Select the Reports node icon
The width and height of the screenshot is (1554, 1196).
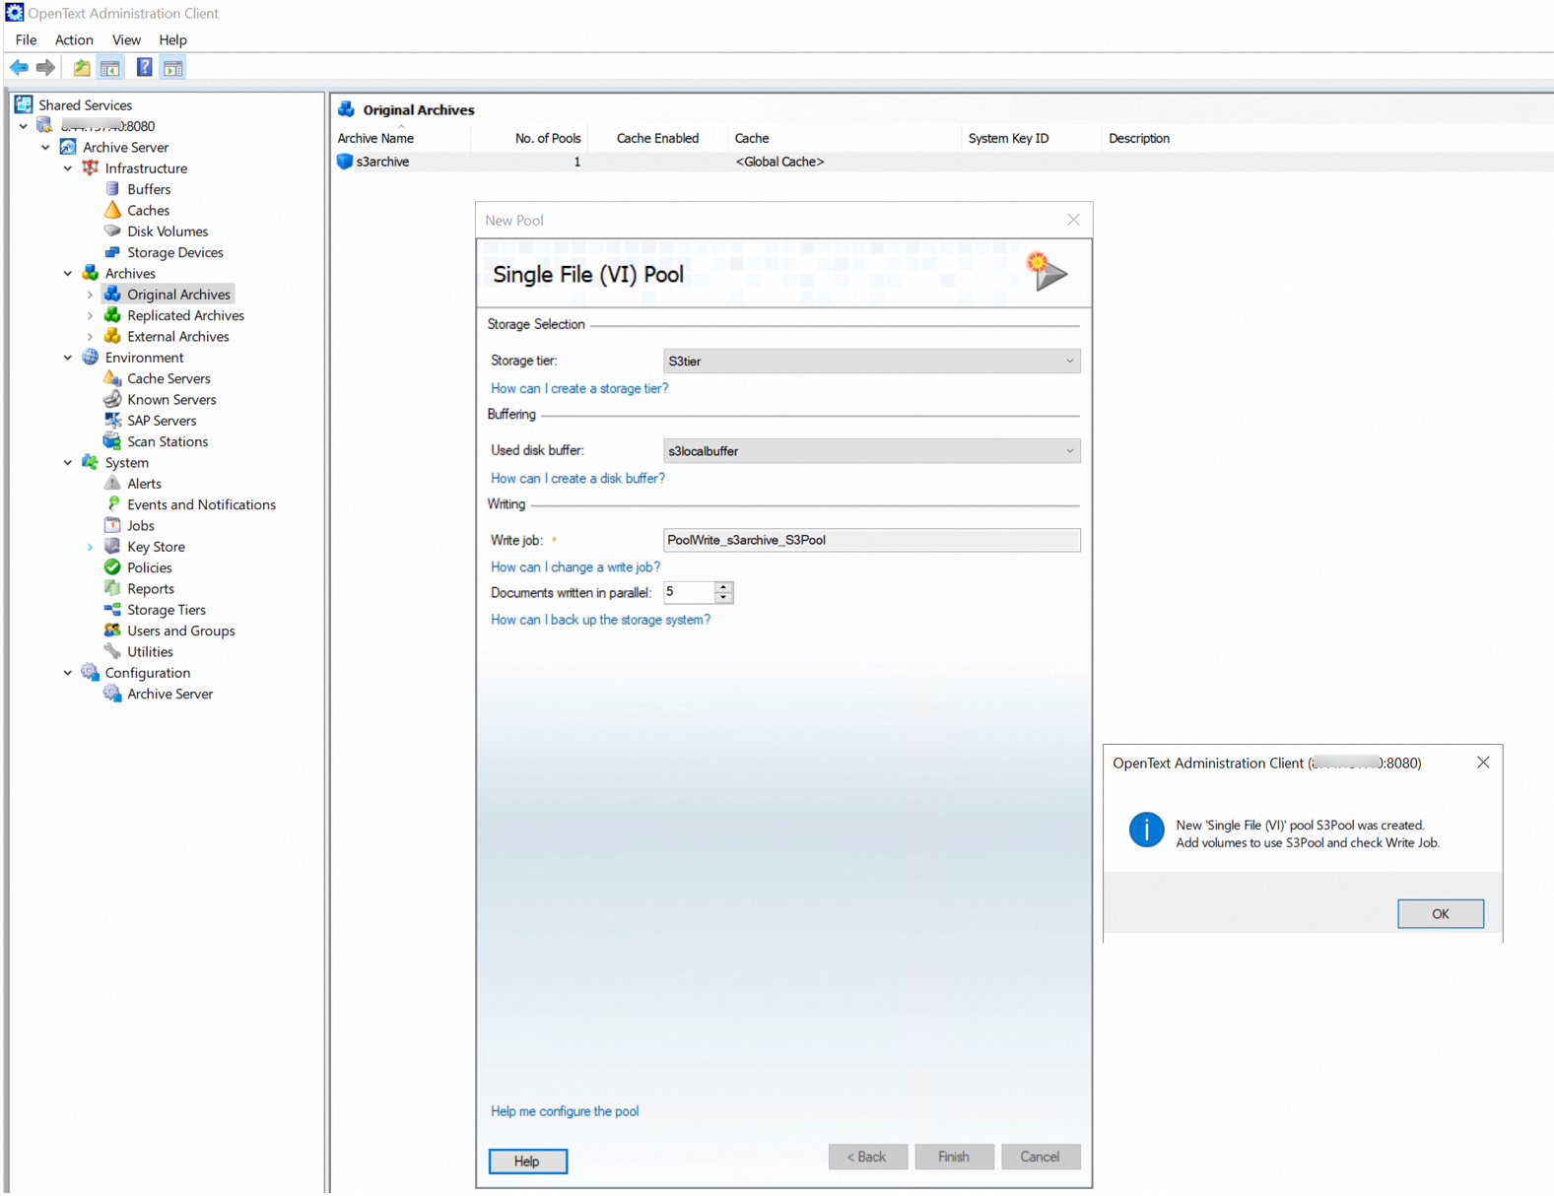tap(112, 588)
